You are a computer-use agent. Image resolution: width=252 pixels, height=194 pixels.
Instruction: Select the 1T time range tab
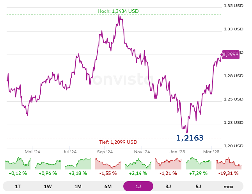coord(18,186)
